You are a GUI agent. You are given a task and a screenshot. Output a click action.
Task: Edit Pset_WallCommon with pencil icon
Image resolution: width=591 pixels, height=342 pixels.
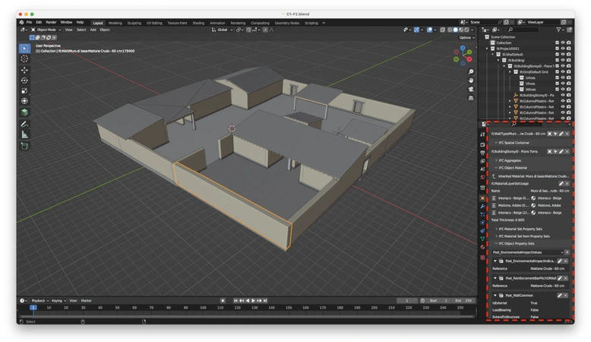560,295
